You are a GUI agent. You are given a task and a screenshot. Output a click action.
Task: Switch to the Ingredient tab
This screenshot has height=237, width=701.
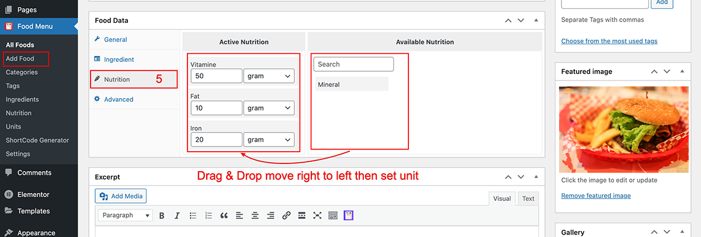119,60
